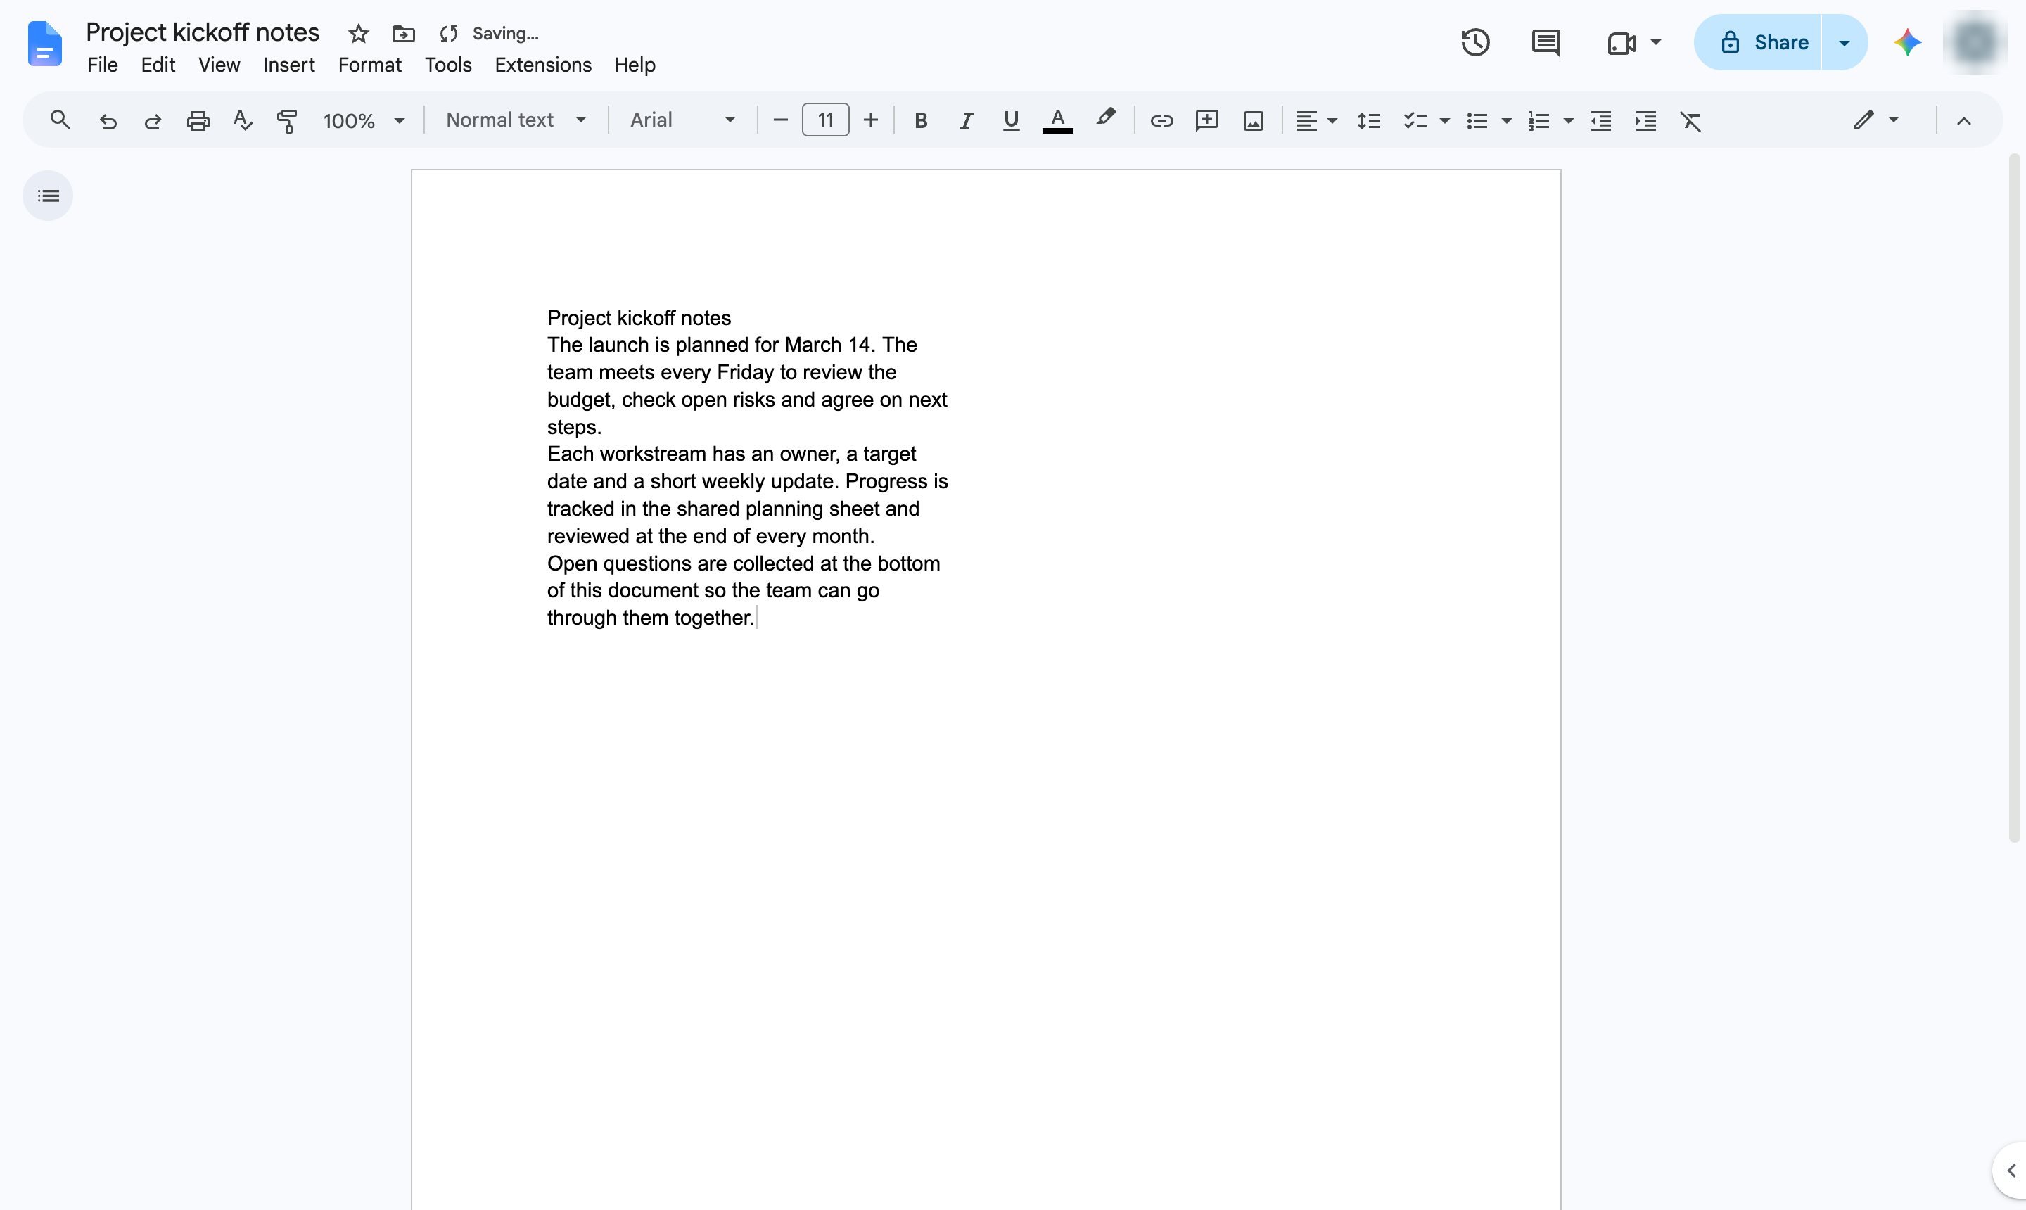Increase the indent
Screen dimensions: 2026x1210
coord(1646,121)
